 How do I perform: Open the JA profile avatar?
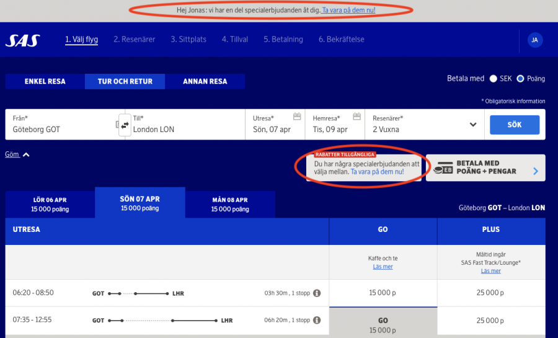click(534, 40)
